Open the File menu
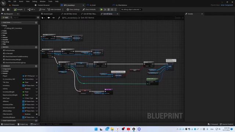Viewport: 235px width, 132px height. (9, 1)
